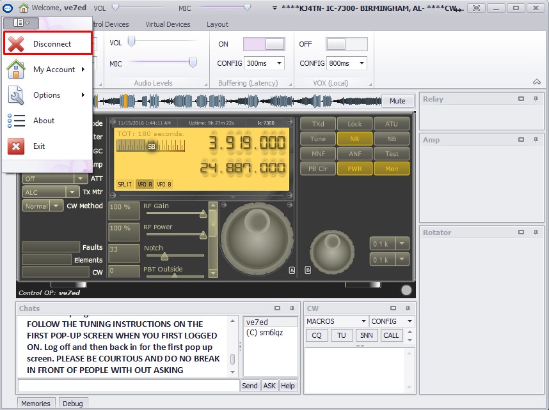Open the Layout tab
This screenshot has height=410, width=549.
pos(217,24)
